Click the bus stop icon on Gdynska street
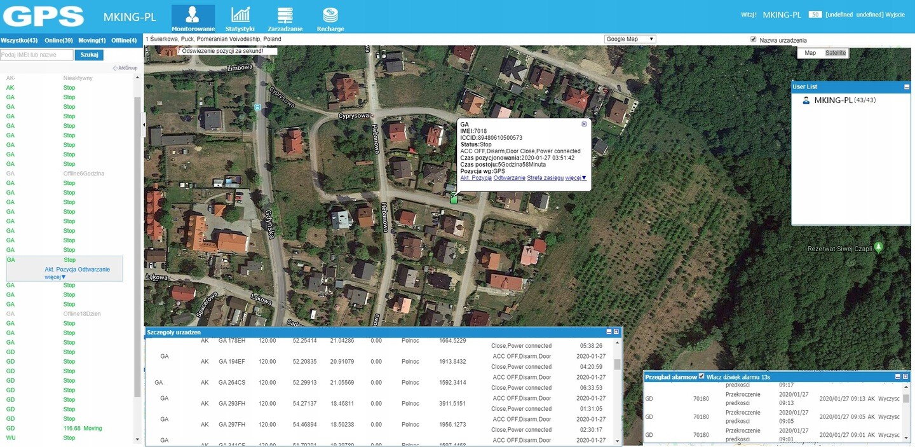The image size is (915, 447). pyautogui.click(x=257, y=107)
